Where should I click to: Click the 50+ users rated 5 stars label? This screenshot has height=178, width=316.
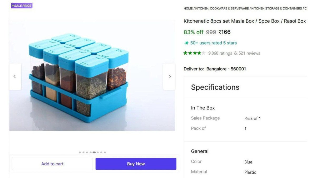[213, 43]
